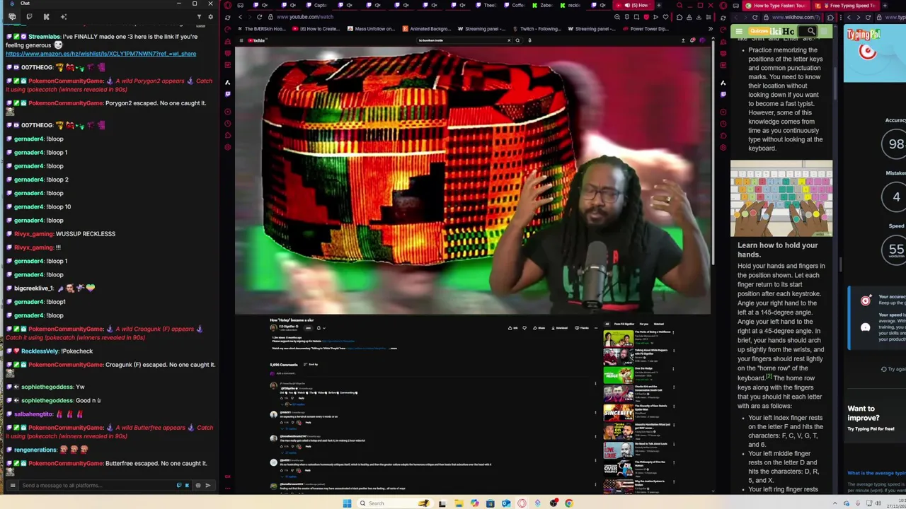The width and height of the screenshot is (906, 509).
Task: Clear the YouTube search box with X
Action: pyautogui.click(x=508, y=40)
